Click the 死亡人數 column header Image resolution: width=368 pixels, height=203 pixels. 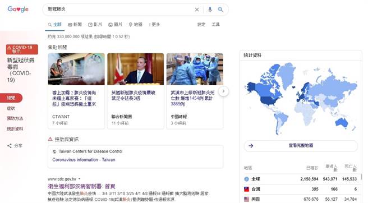tap(351, 168)
